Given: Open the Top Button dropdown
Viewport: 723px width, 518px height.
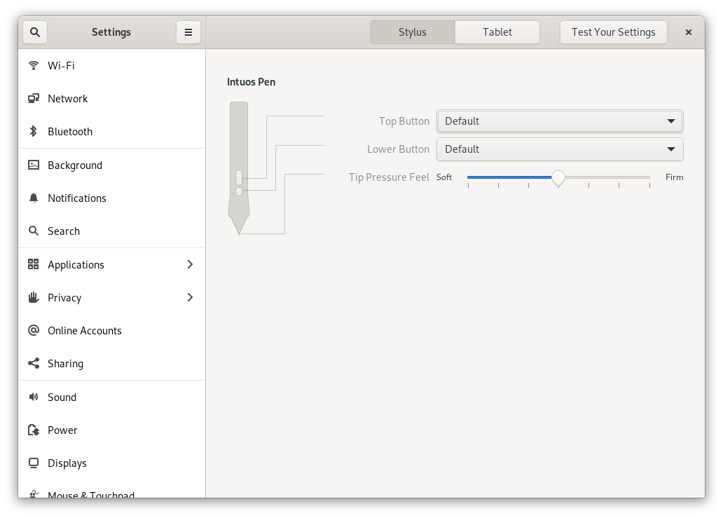Looking at the screenshot, I should pos(560,121).
